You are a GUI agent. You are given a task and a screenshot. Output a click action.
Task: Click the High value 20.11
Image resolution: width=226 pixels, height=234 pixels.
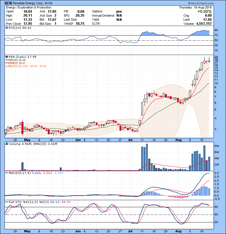tap(28, 16)
